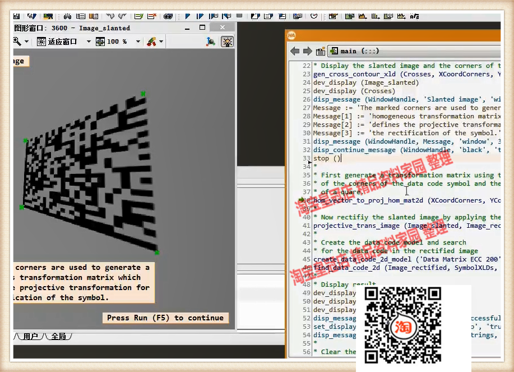Image resolution: width=514 pixels, height=372 pixels.
Task: Select the zoom magnifier in graphics window
Action: coord(17,42)
